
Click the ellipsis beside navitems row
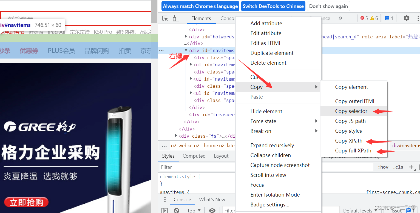coord(161,50)
